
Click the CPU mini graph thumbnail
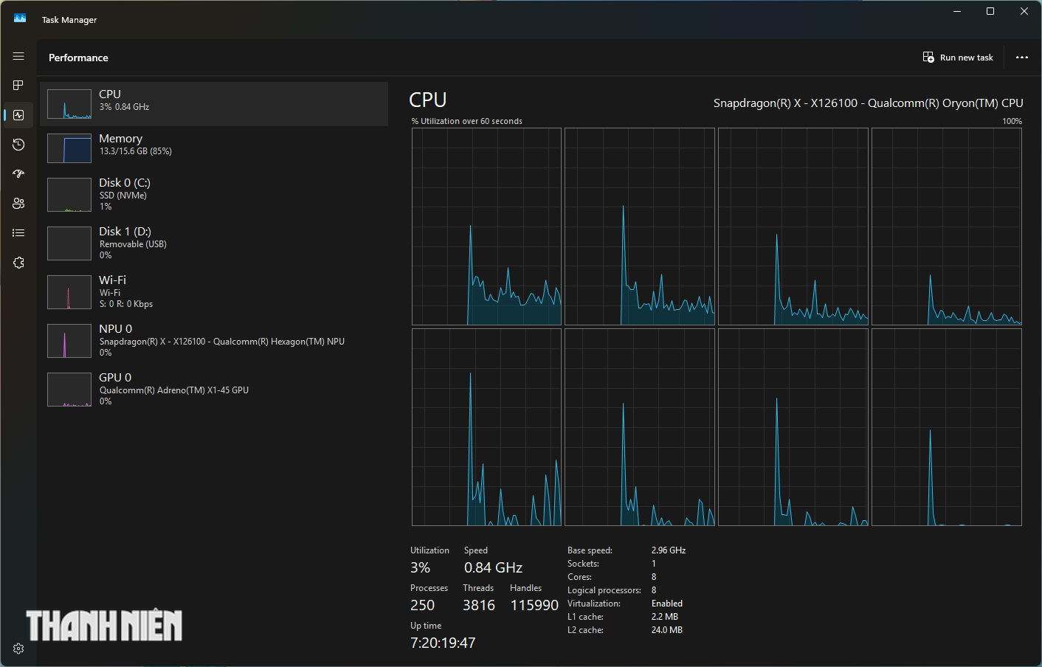(x=69, y=104)
